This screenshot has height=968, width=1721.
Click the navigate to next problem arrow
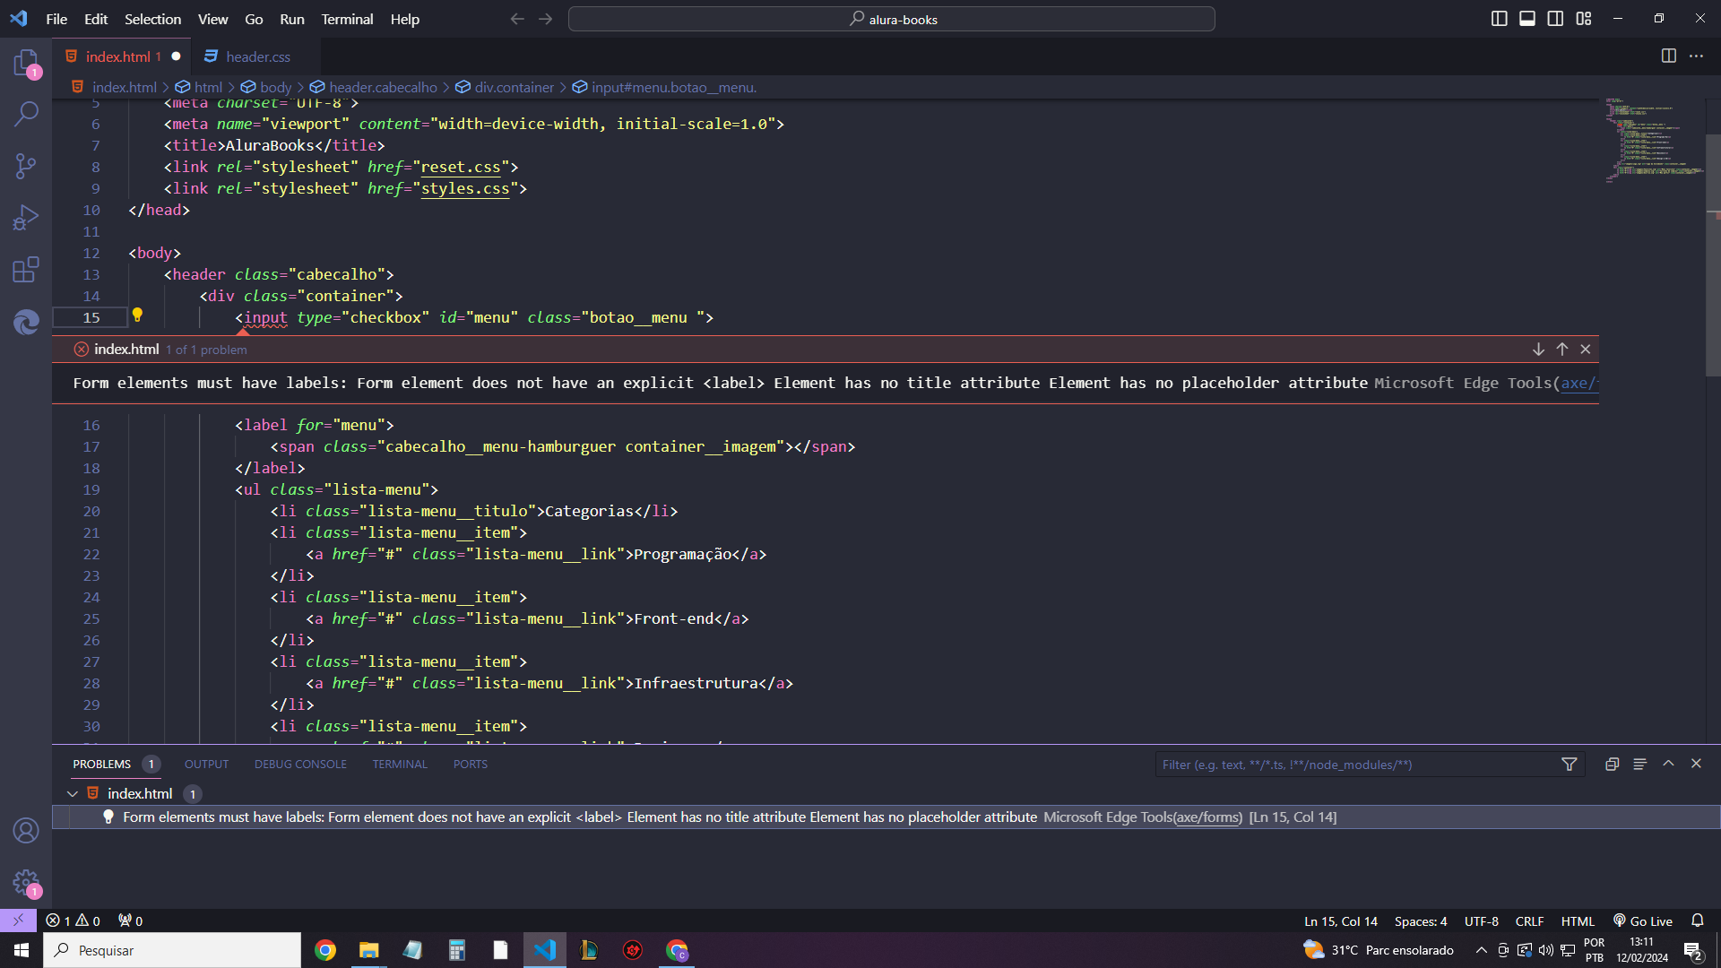(x=1538, y=349)
